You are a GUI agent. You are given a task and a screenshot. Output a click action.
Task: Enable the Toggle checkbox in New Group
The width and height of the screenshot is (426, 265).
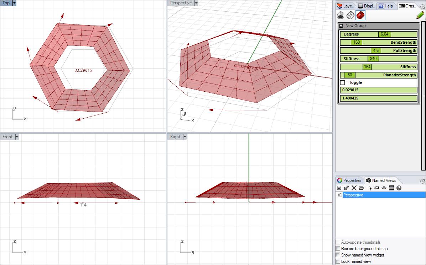(x=343, y=82)
